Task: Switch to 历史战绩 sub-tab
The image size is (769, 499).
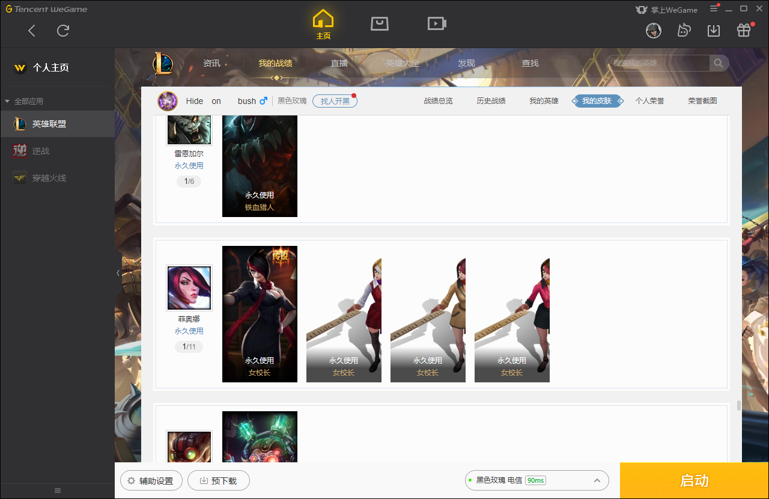Action: tap(491, 101)
